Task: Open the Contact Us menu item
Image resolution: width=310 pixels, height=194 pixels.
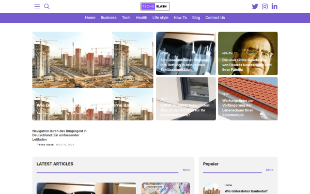Action: point(215,18)
